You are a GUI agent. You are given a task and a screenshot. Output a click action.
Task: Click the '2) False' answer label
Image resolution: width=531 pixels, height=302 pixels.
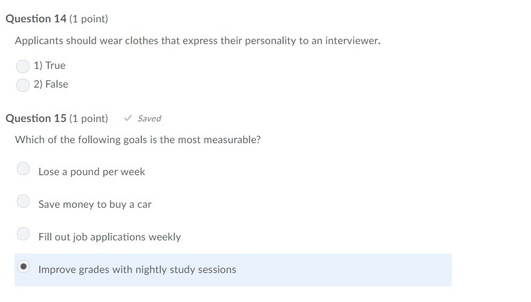pos(51,84)
